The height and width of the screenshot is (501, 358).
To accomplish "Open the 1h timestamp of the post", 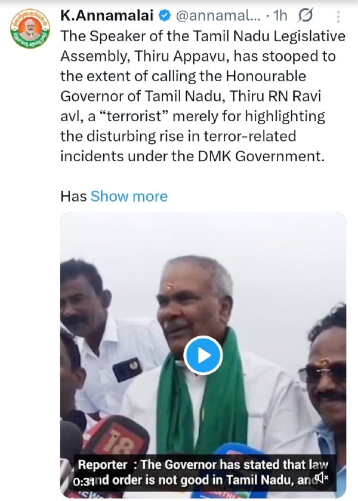I will [x=280, y=16].
